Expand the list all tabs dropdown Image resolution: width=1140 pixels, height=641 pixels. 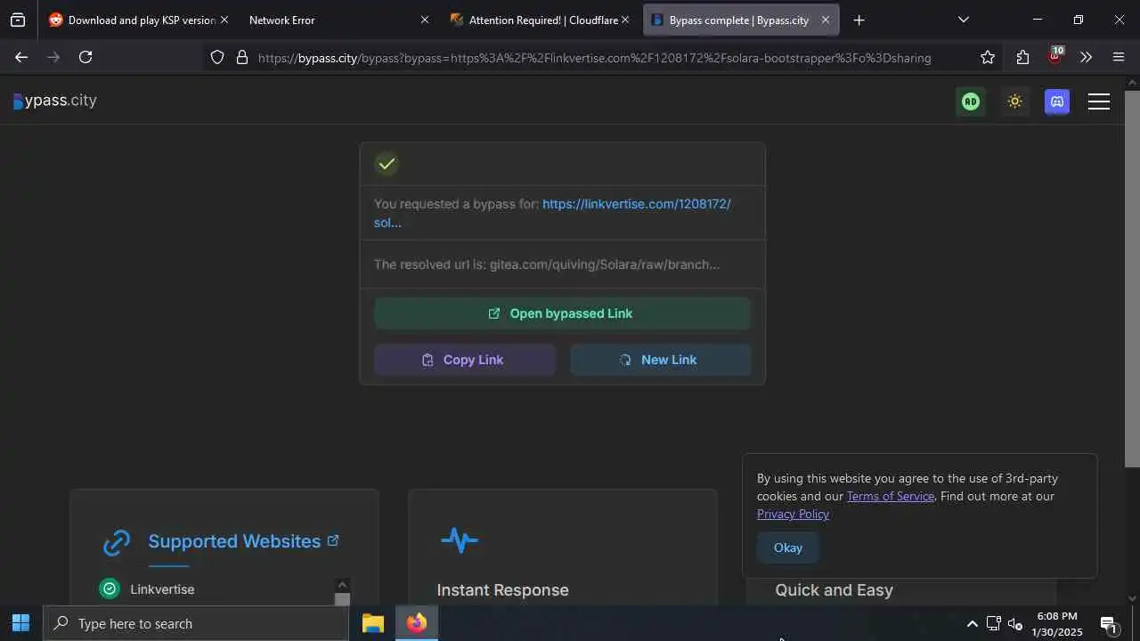963,20
